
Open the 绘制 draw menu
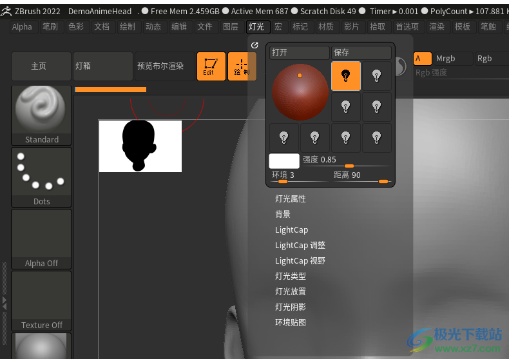coord(128,27)
